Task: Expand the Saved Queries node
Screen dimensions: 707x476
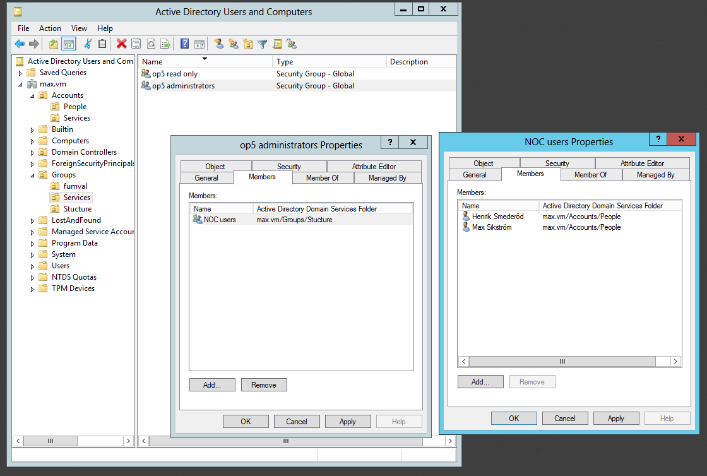Action: pyautogui.click(x=20, y=73)
